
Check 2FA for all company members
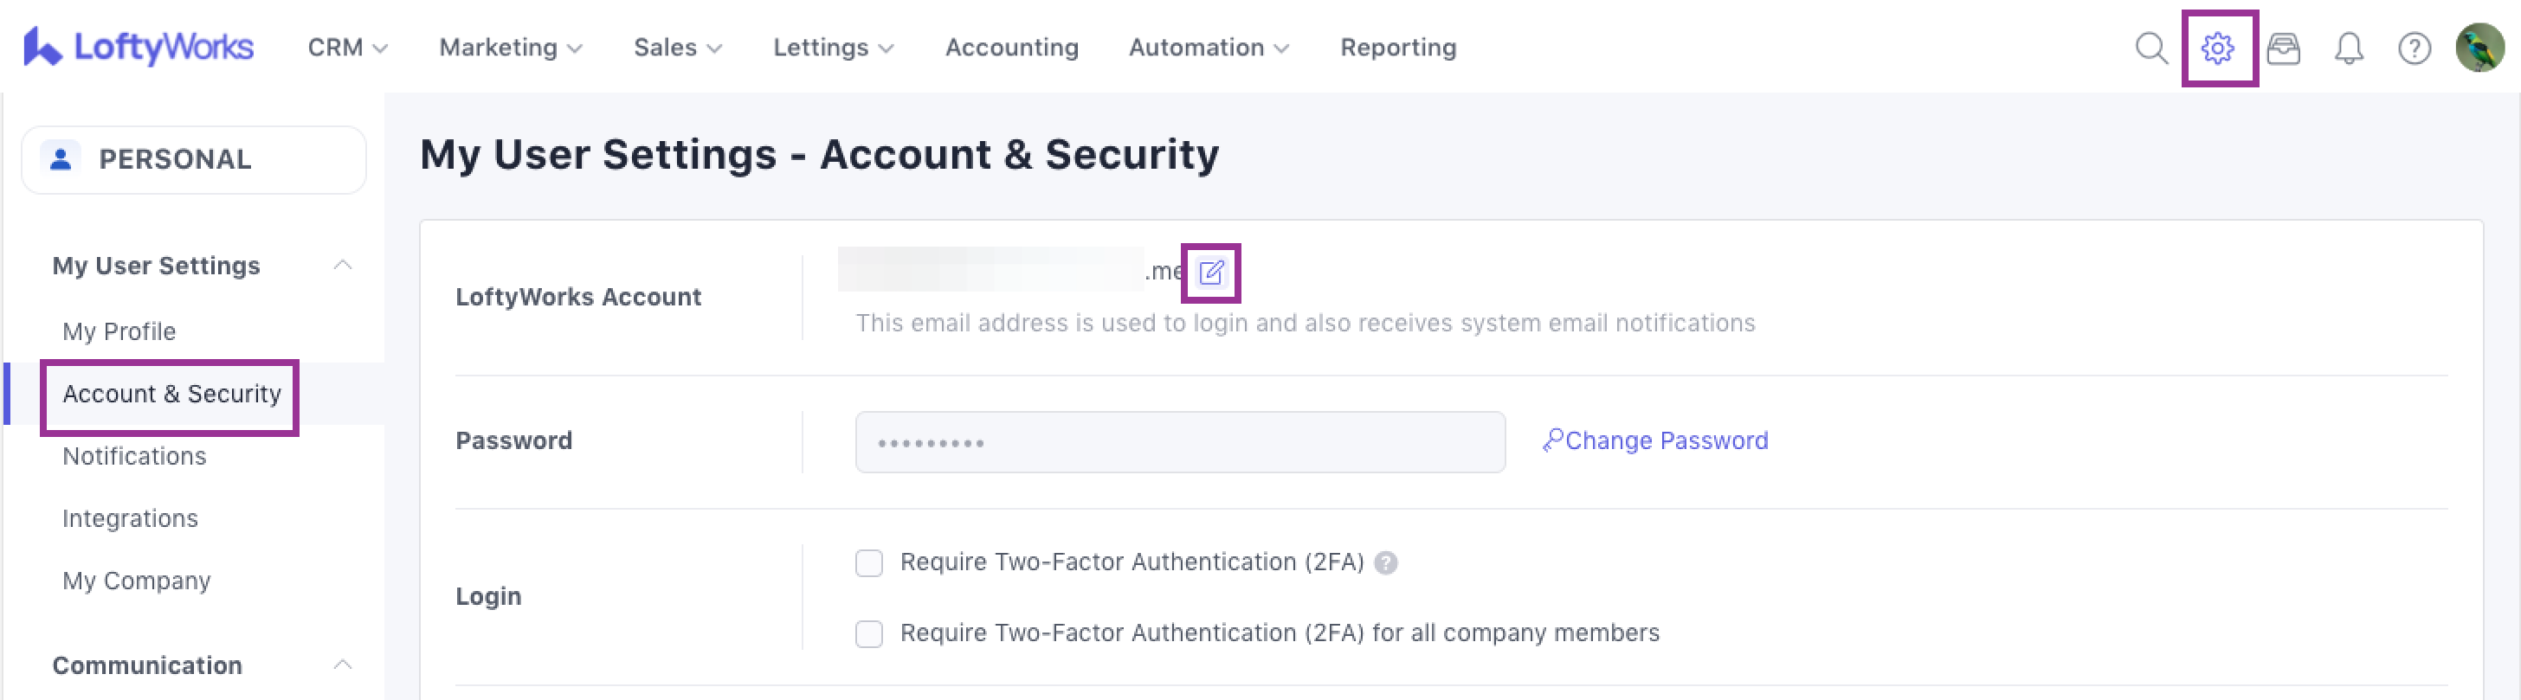pyautogui.click(x=869, y=633)
